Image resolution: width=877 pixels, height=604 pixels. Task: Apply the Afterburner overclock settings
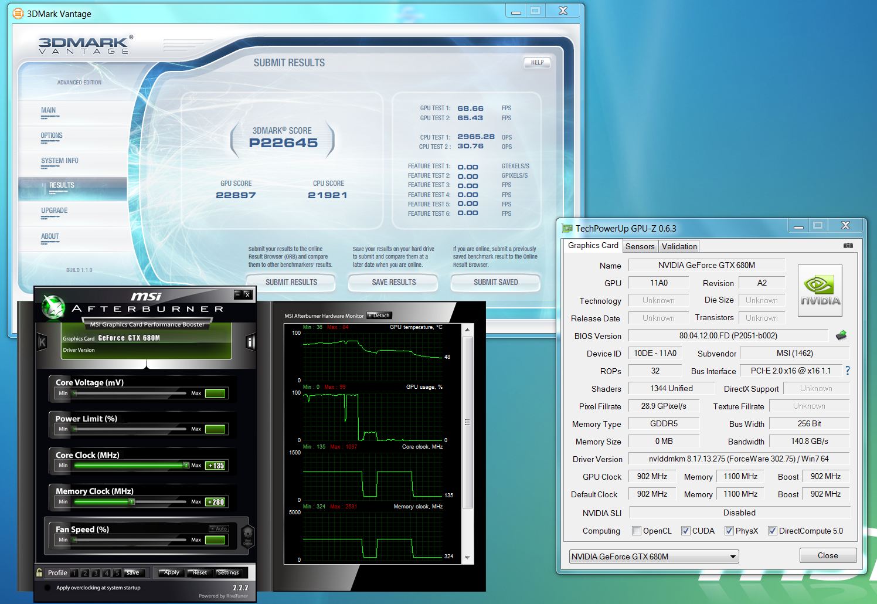[171, 573]
